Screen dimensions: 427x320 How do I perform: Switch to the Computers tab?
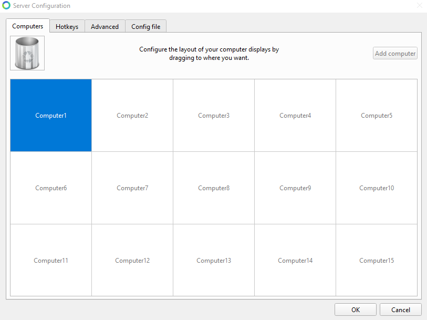point(27,26)
